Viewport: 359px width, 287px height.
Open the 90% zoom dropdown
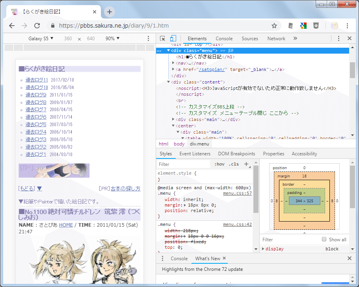click(112, 39)
